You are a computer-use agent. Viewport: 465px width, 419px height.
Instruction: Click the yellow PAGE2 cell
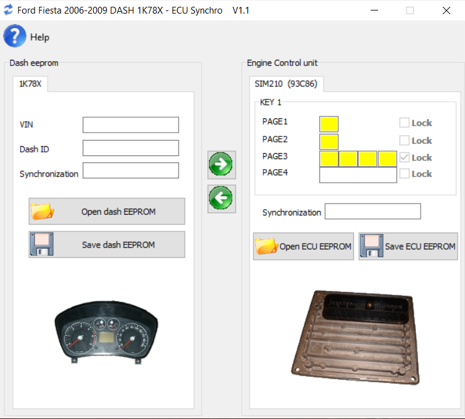pyautogui.click(x=329, y=141)
